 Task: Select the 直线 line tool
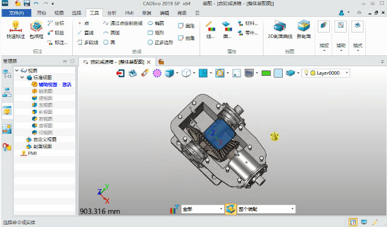[86, 33]
